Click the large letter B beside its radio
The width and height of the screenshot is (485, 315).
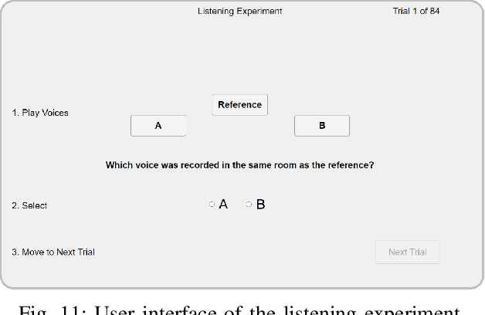pyautogui.click(x=260, y=205)
